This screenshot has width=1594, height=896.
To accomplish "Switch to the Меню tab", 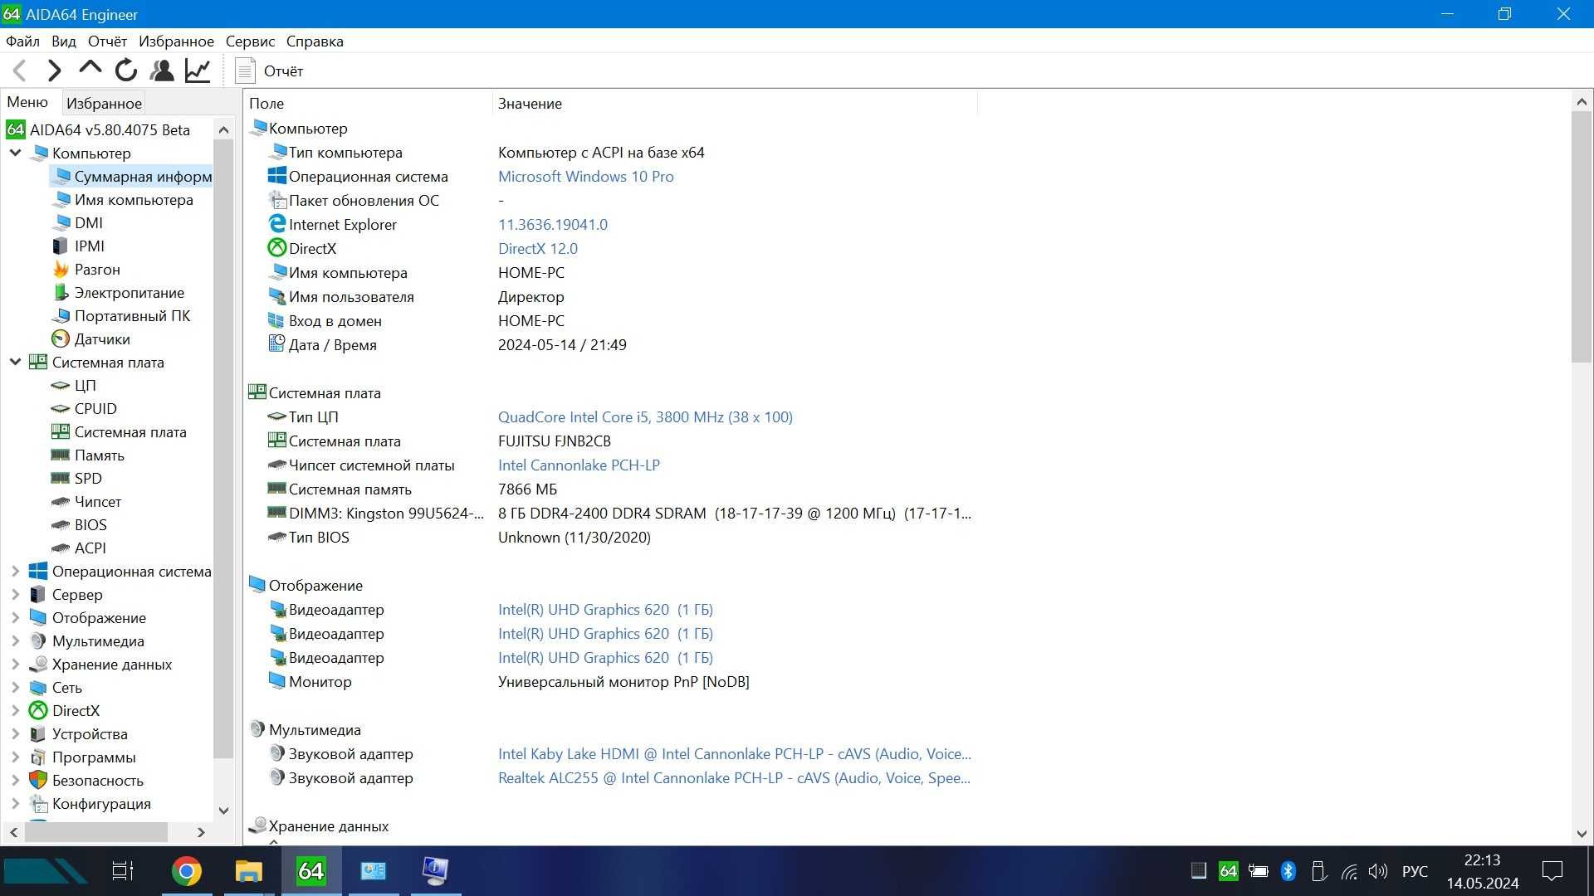I will 27,102.
